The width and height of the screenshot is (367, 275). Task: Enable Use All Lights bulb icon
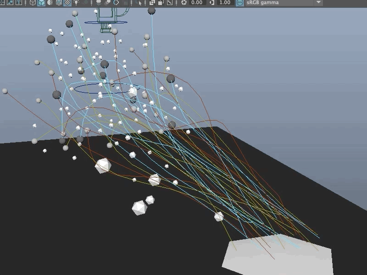pyautogui.click(x=76, y=3)
